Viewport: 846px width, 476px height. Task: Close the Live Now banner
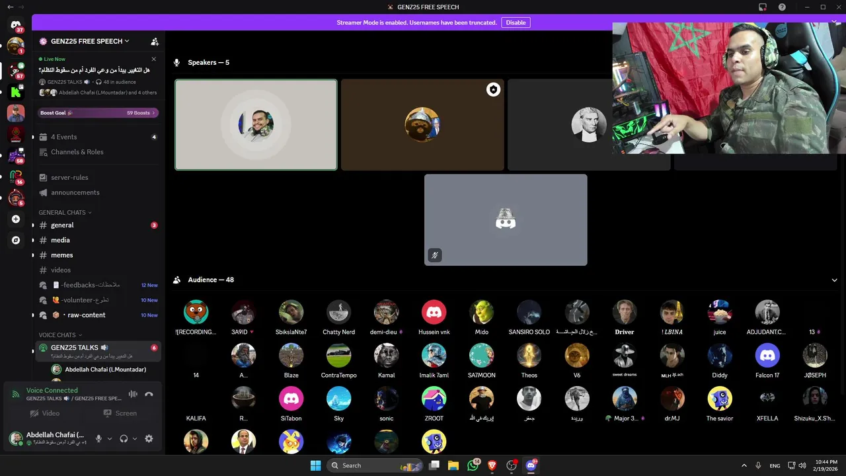pos(154,59)
